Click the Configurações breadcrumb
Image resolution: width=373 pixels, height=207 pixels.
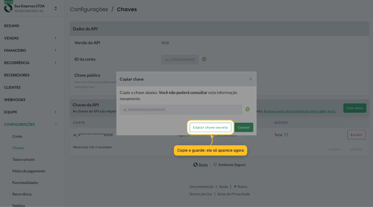point(89,9)
